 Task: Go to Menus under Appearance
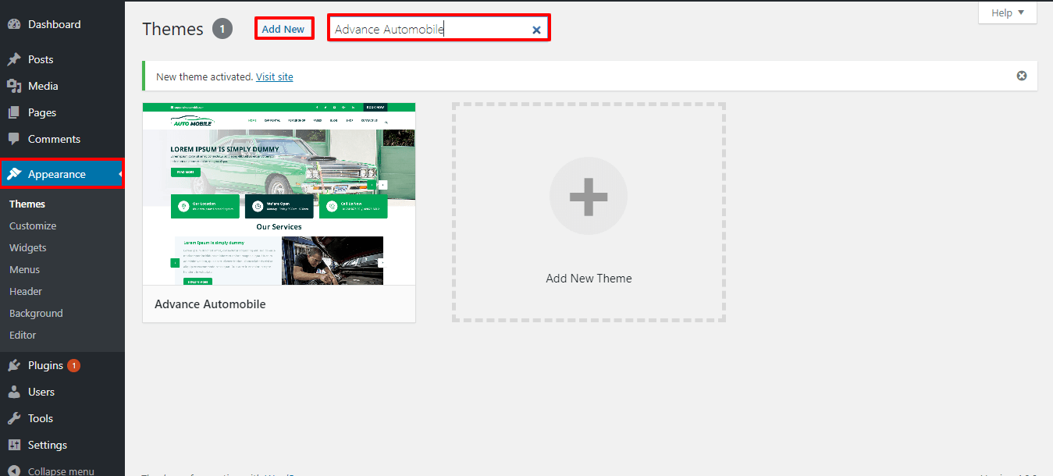click(24, 269)
